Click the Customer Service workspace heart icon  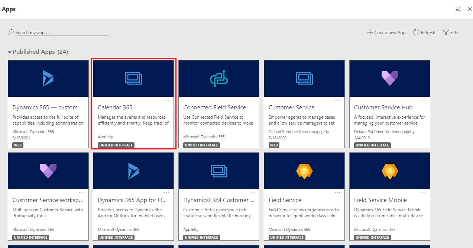48,171
